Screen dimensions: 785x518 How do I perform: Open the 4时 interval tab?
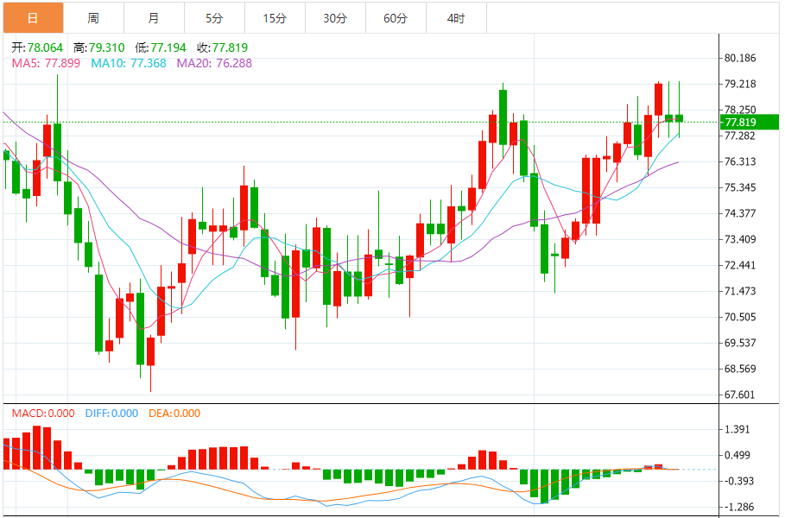(457, 18)
